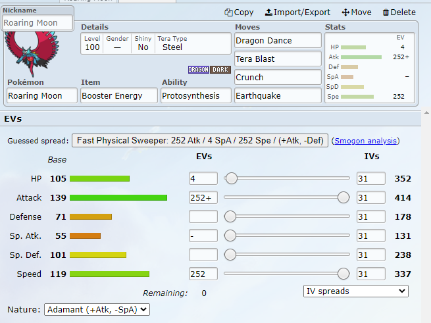The height and width of the screenshot is (323, 431).
Task: Click the total HP stat 352
Action: [403, 179]
